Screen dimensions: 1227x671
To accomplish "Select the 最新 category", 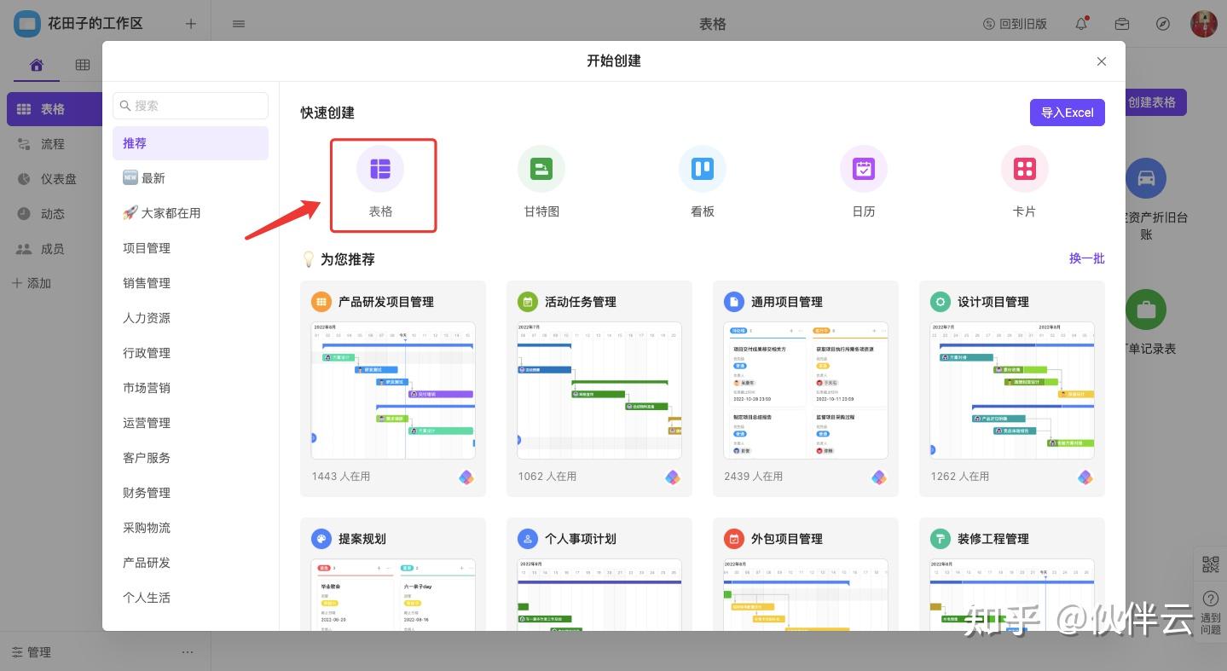I will click(190, 178).
